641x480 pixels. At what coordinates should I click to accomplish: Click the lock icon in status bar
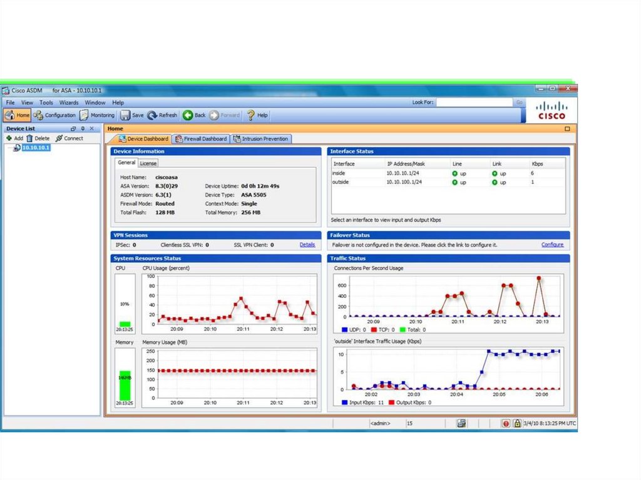click(517, 424)
